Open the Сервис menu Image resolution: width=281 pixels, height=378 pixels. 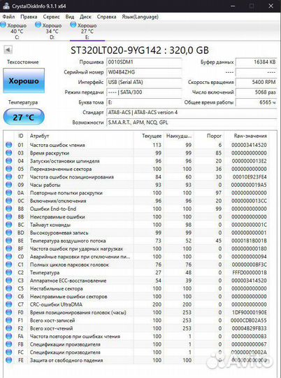point(51,17)
